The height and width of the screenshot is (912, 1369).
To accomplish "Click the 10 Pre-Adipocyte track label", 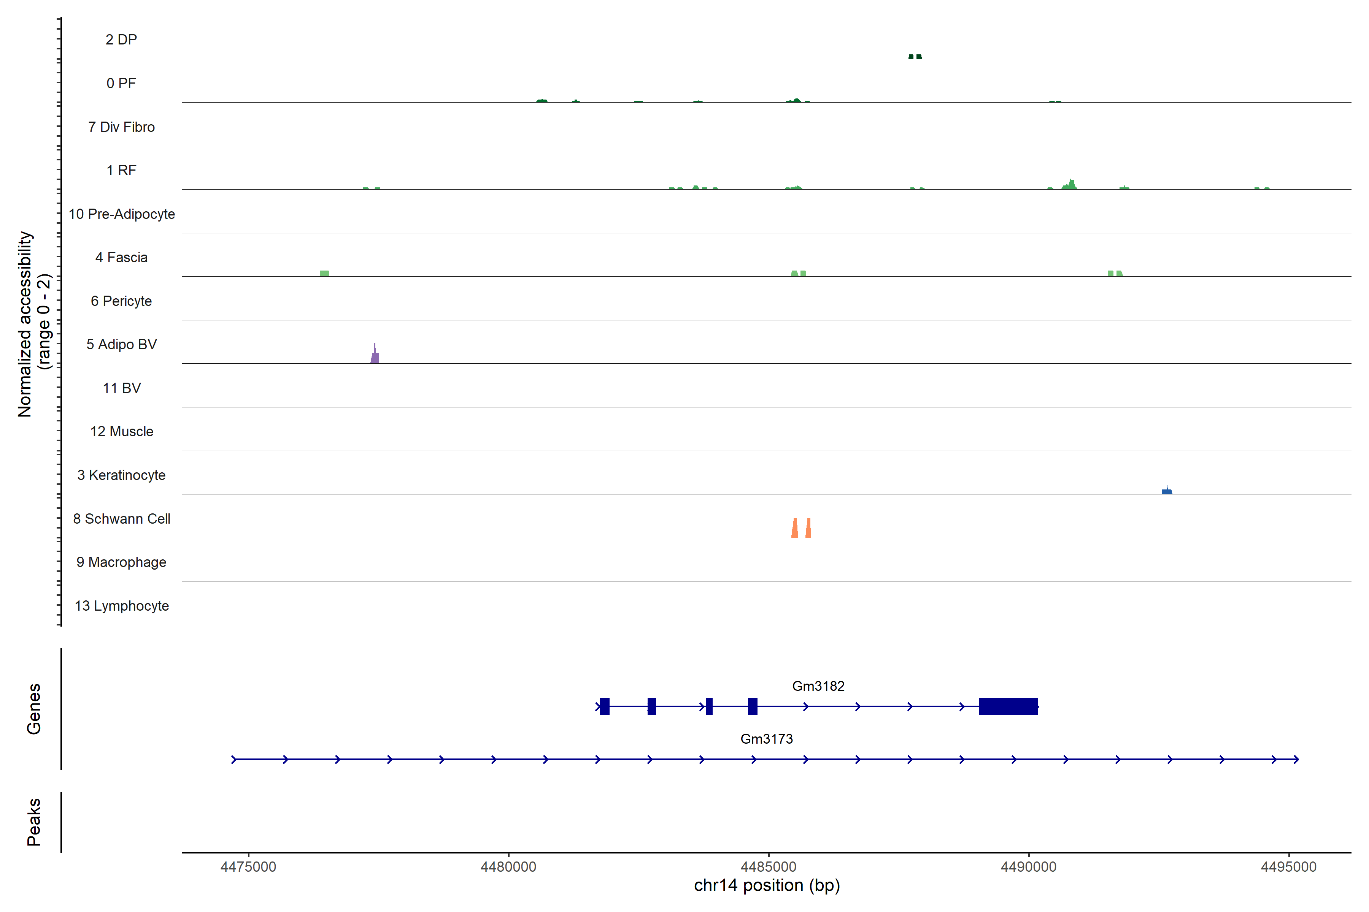I will 122,214.
